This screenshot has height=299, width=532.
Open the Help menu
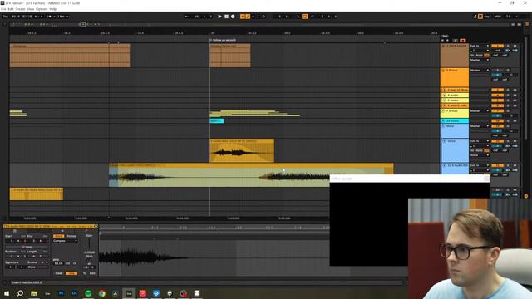(53, 9)
